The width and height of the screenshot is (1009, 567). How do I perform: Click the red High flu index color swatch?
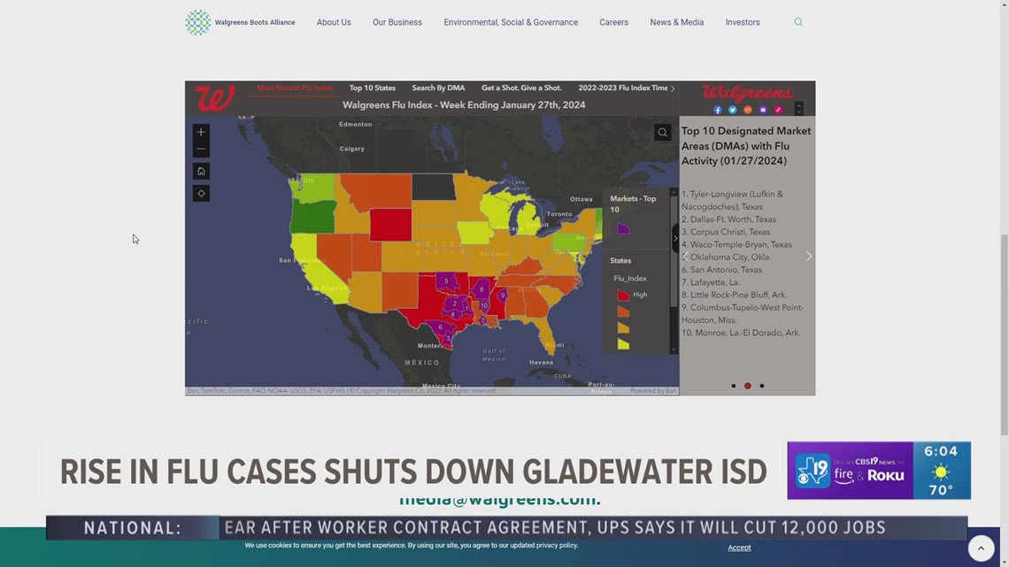[623, 294]
